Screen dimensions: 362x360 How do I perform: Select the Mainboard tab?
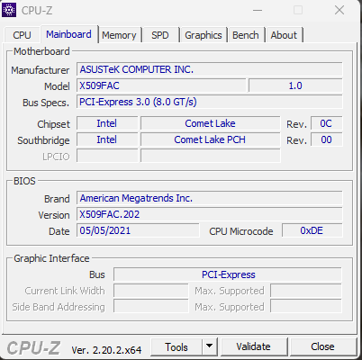coord(68,34)
